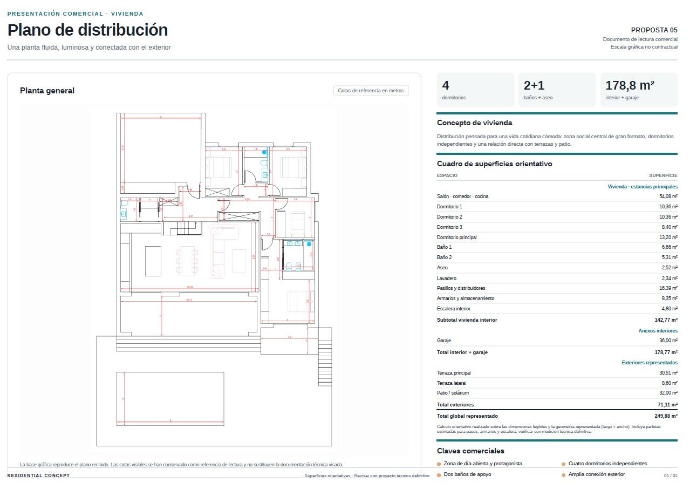This screenshot has width=690, height=489.
Task: Select the "249,88 m²" global total value
Action: 666,416
